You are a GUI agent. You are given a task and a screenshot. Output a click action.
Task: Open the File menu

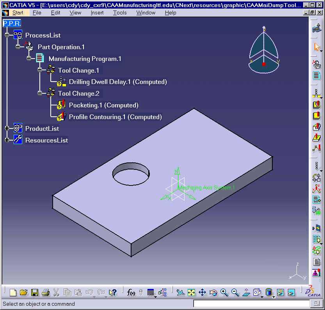coord(37,12)
